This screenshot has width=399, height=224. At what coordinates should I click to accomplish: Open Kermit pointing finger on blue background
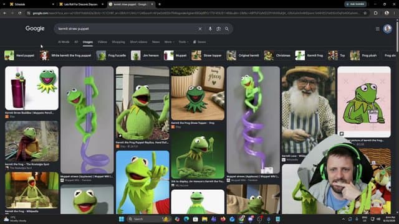(x=143, y=182)
